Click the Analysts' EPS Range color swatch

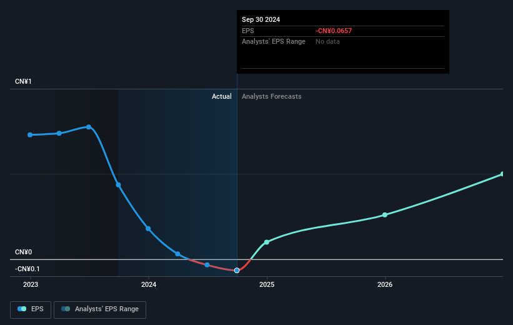66,309
